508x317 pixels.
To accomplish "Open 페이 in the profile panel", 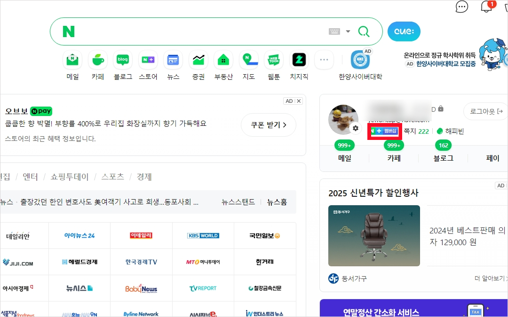I will [x=492, y=158].
